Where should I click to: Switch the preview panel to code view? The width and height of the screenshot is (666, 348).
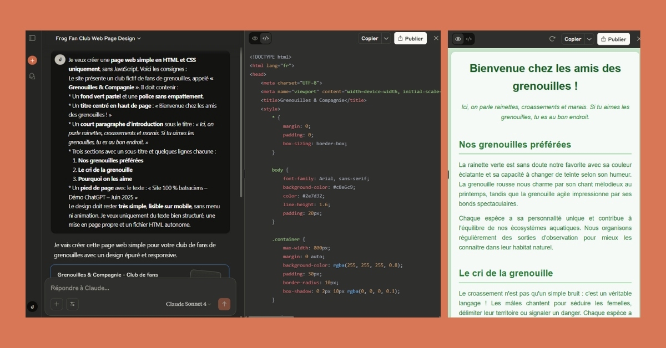click(x=469, y=39)
